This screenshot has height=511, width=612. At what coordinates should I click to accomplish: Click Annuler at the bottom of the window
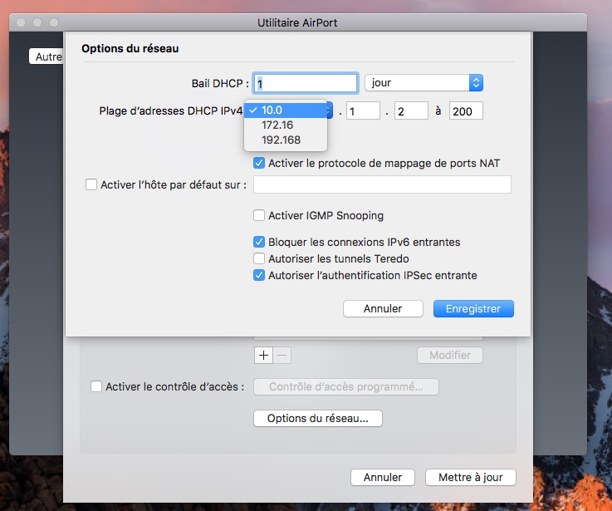click(383, 478)
